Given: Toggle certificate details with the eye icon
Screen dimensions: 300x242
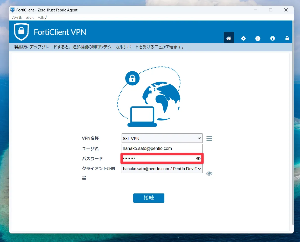Looking at the screenshot, I should (x=209, y=173).
